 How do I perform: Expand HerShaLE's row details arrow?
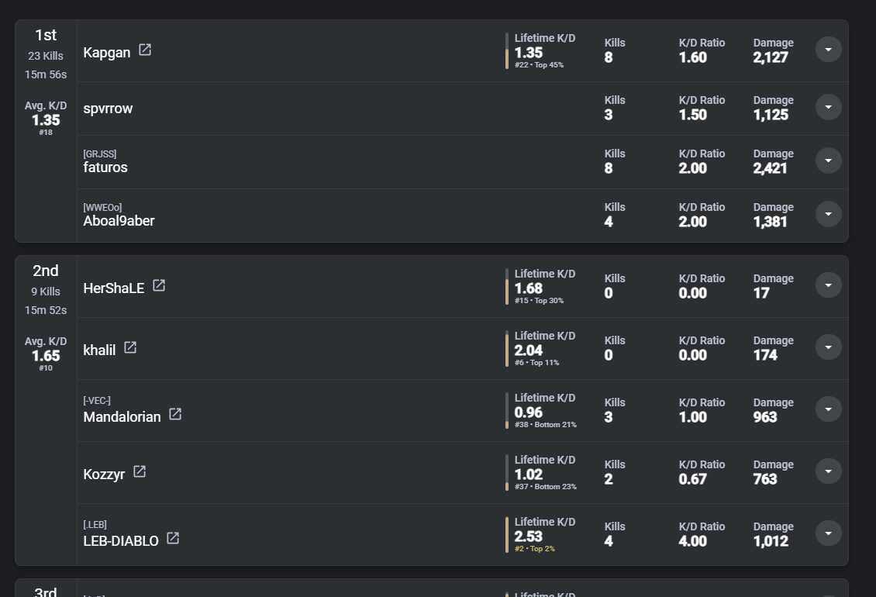pyautogui.click(x=828, y=285)
